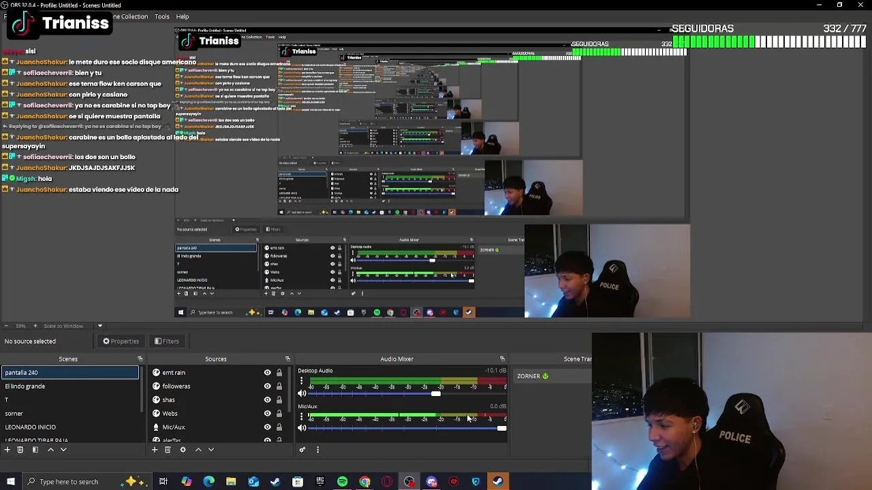This screenshot has width=872, height=490.
Task: Select the T scene
Action: [x=70, y=400]
